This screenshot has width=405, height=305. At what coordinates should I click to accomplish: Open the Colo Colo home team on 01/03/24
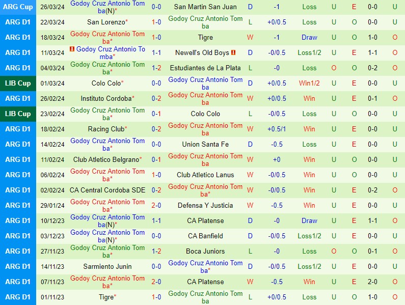tap(106, 83)
